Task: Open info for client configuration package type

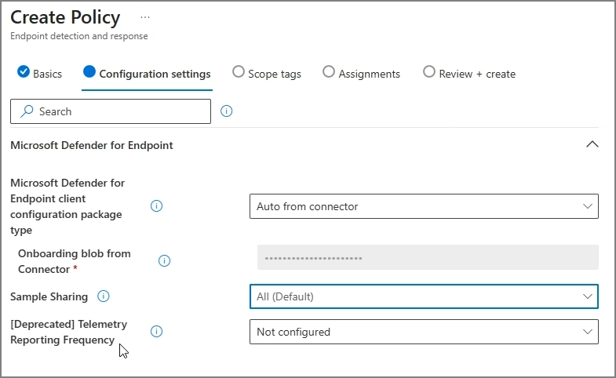Action: tap(156, 205)
